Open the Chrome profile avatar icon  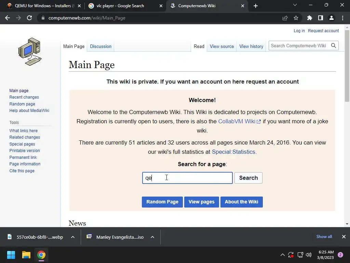point(332,18)
